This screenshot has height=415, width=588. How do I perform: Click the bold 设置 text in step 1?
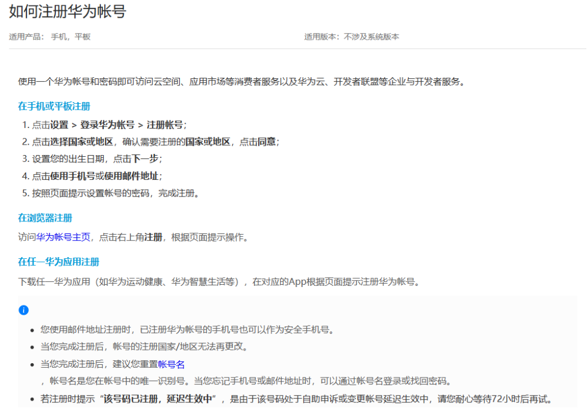point(59,125)
